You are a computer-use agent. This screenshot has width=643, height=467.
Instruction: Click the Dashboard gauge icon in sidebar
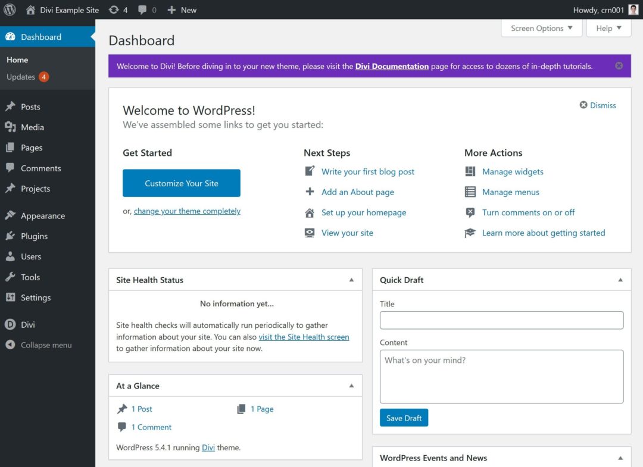click(x=10, y=36)
